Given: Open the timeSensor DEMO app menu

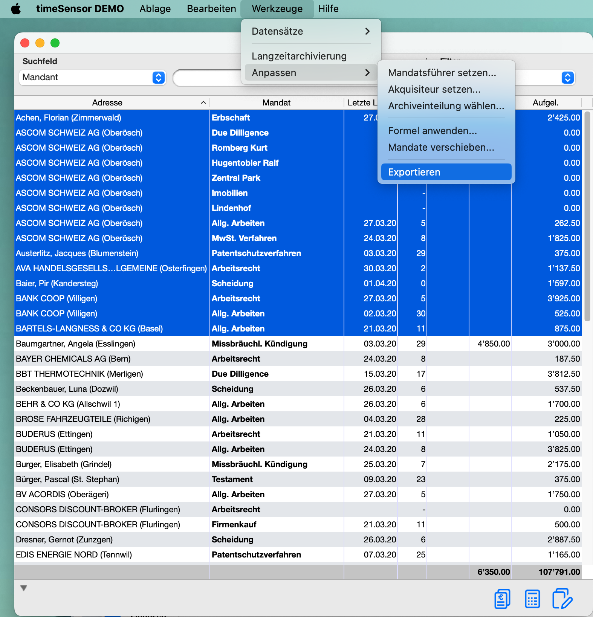Looking at the screenshot, I should (x=80, y=9).
